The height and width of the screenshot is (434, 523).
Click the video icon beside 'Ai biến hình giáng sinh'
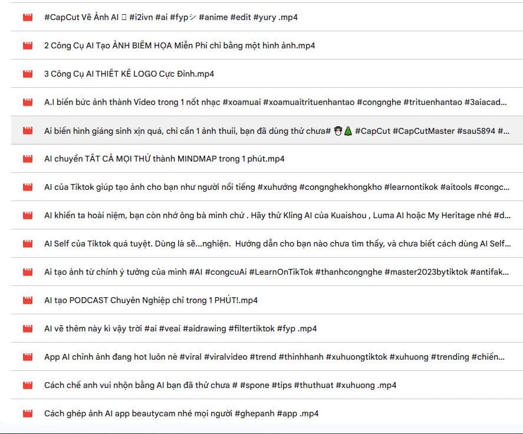coord(28,130)
